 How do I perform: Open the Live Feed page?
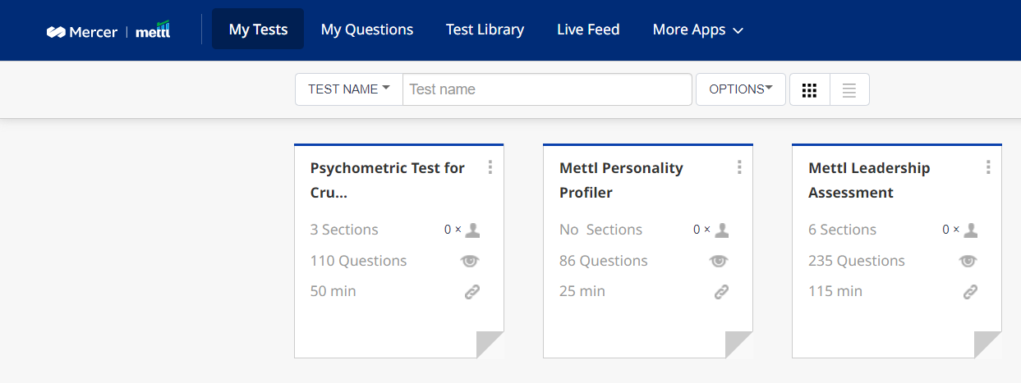[x=588, y=30]
